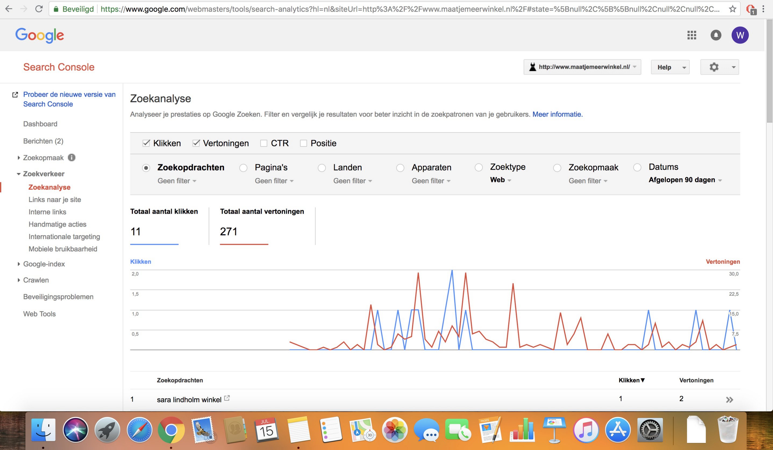Image resolution: width=773 pixels, height=450 pixels.
Task: Select Zoektype radio button
Action: (479, 167)
